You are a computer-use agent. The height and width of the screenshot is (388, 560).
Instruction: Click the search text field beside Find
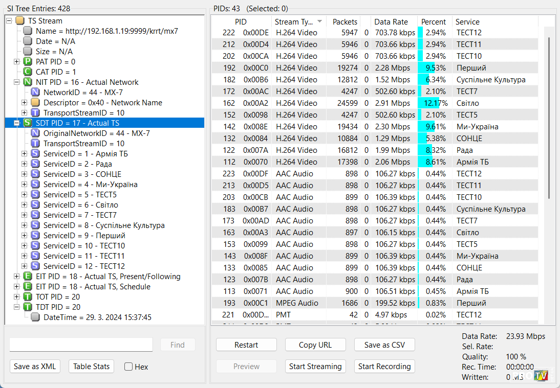[81, 345]
